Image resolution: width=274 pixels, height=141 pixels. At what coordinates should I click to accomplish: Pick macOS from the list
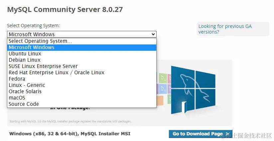[82, 98]
